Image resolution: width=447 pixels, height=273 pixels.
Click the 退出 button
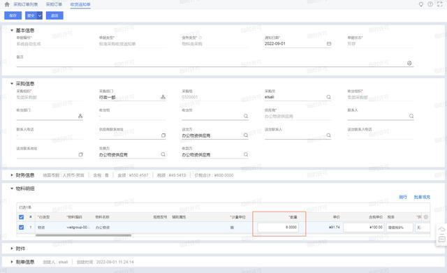pos(54,15)
